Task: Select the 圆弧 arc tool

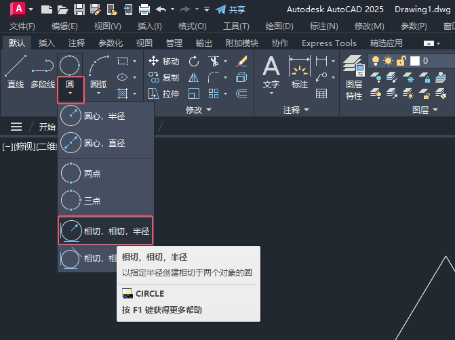Action: pos(98,72)
